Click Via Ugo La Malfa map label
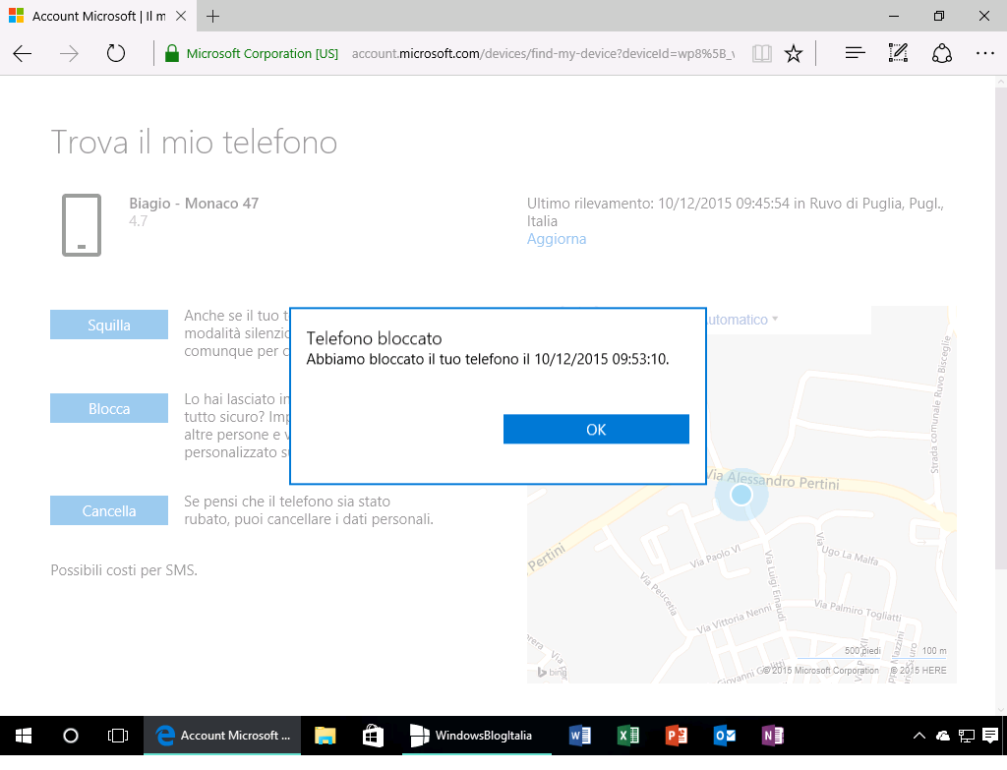This screenshot has height=770, width=1007. pos(847,549)
